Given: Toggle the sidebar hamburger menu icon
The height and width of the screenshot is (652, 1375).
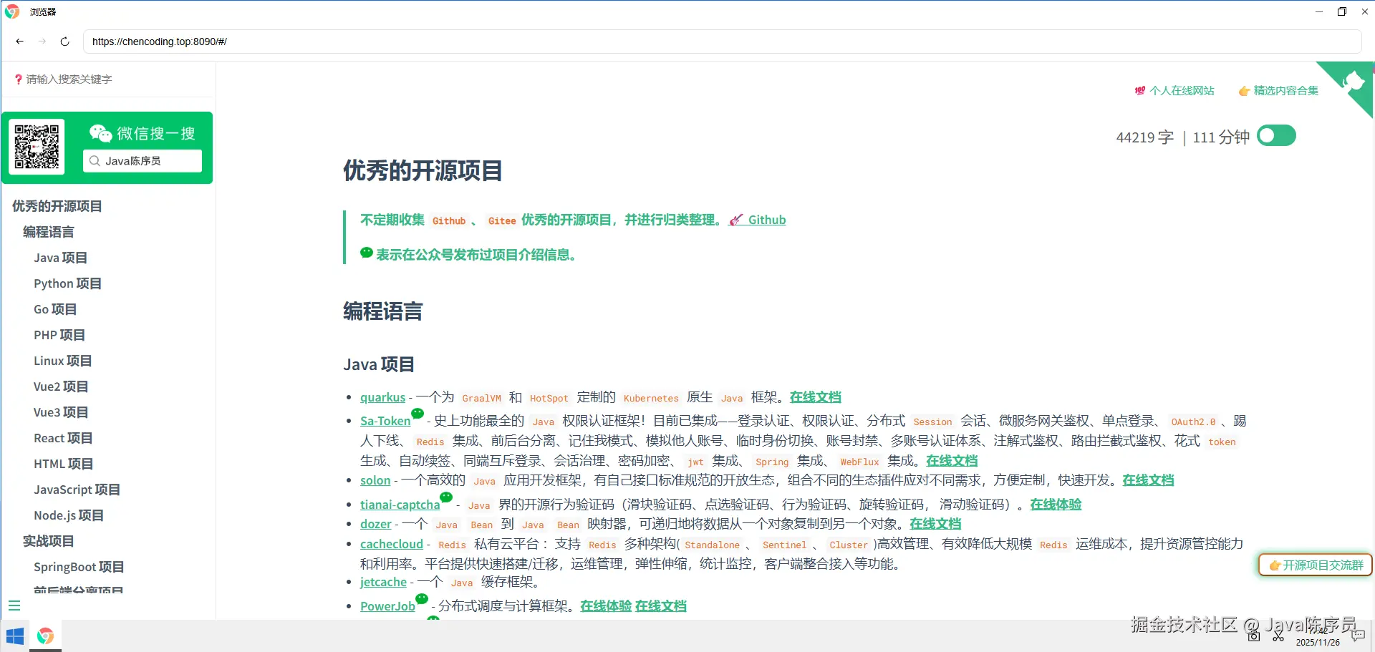Looking at the screenshot, I should (14, 605).
